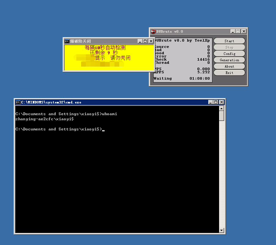
Task: Open Generation in DUBrute window
Action: pos(229,60)
